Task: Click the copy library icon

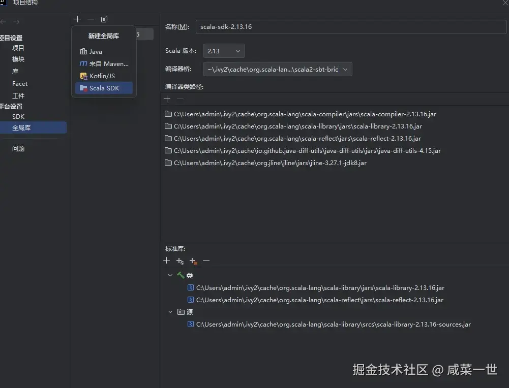Action: [x=104, y=19]
